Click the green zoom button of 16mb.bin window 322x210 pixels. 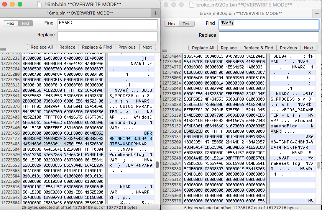[x=20, y=4]
